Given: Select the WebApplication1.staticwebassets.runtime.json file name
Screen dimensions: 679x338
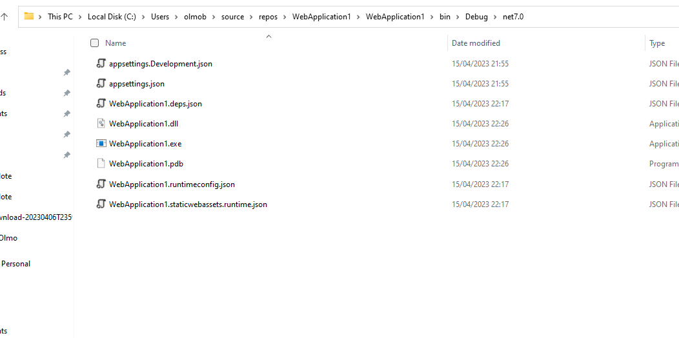Looking at the screenshot, I should coord(188,204).
